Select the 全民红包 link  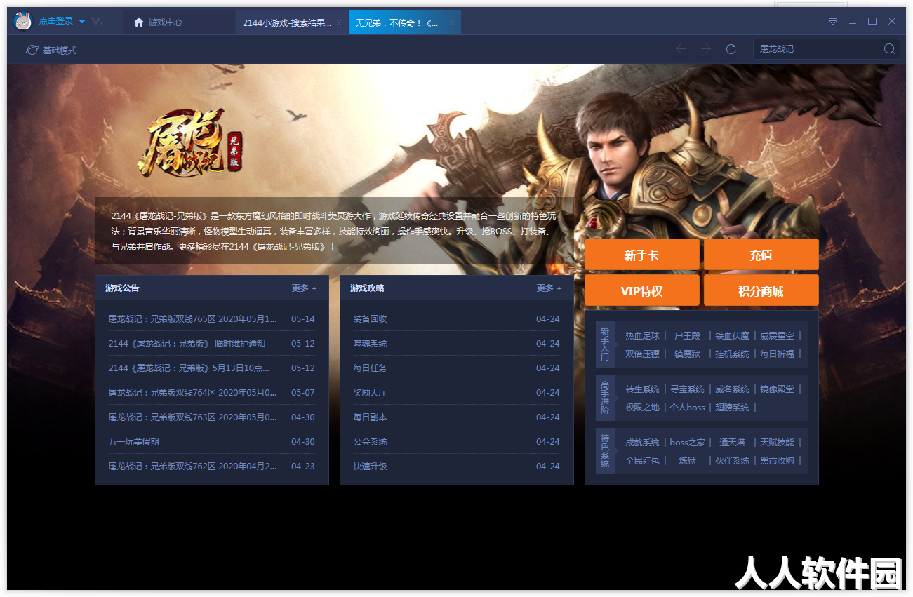[x=642, y=461]
